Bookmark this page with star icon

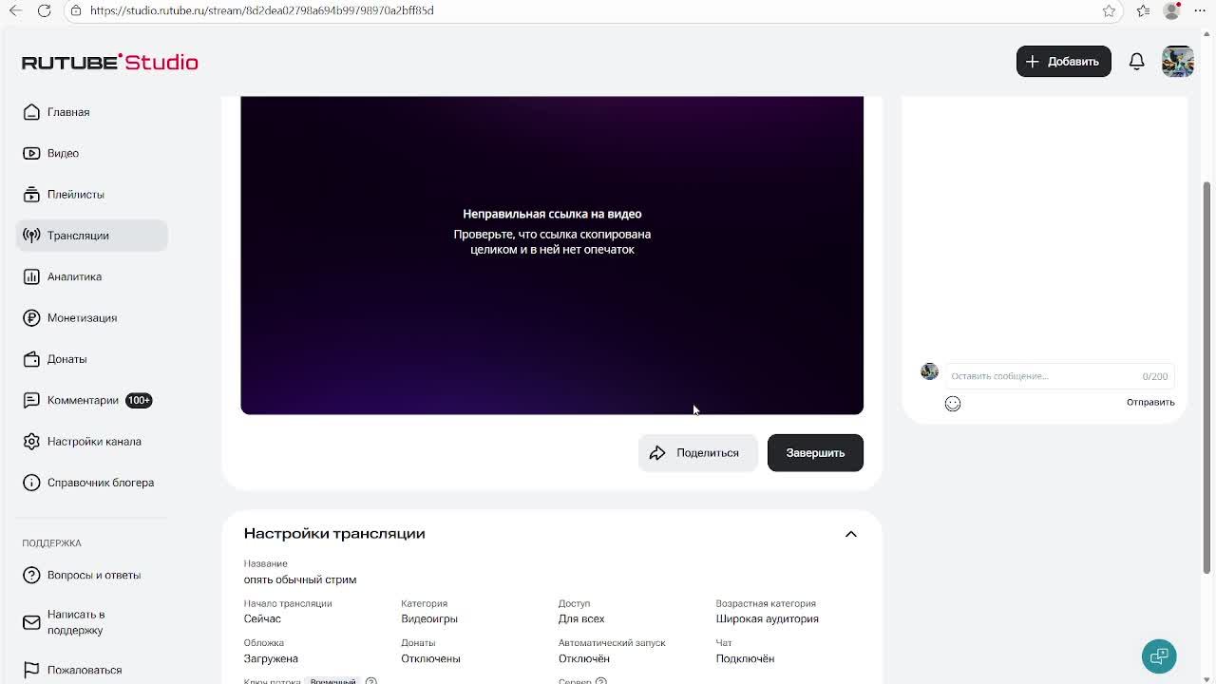[x=1109, y=10]
